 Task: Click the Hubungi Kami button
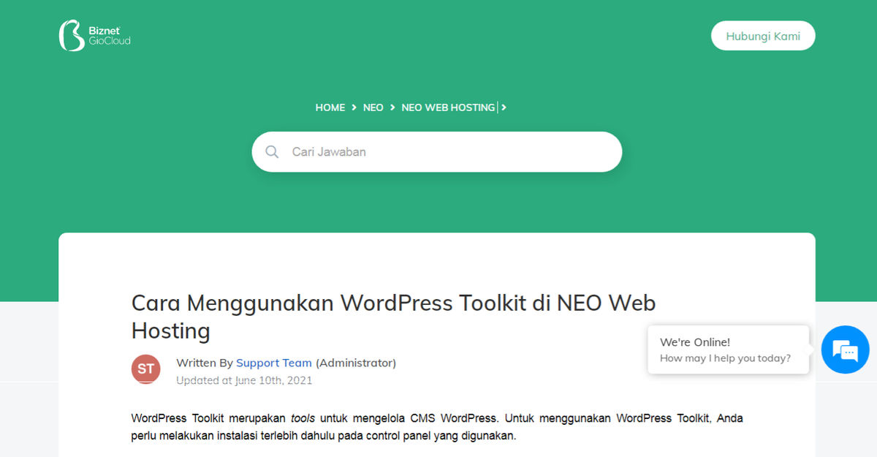tap(763, 36)
